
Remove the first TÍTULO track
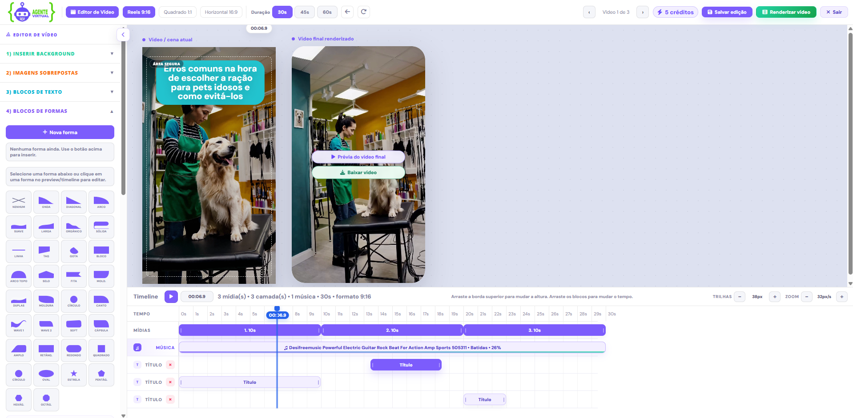pyautogui.click(x=170, y=365)
